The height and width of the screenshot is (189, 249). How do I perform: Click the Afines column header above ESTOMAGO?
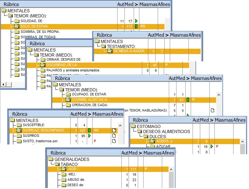tap(239, 120)
